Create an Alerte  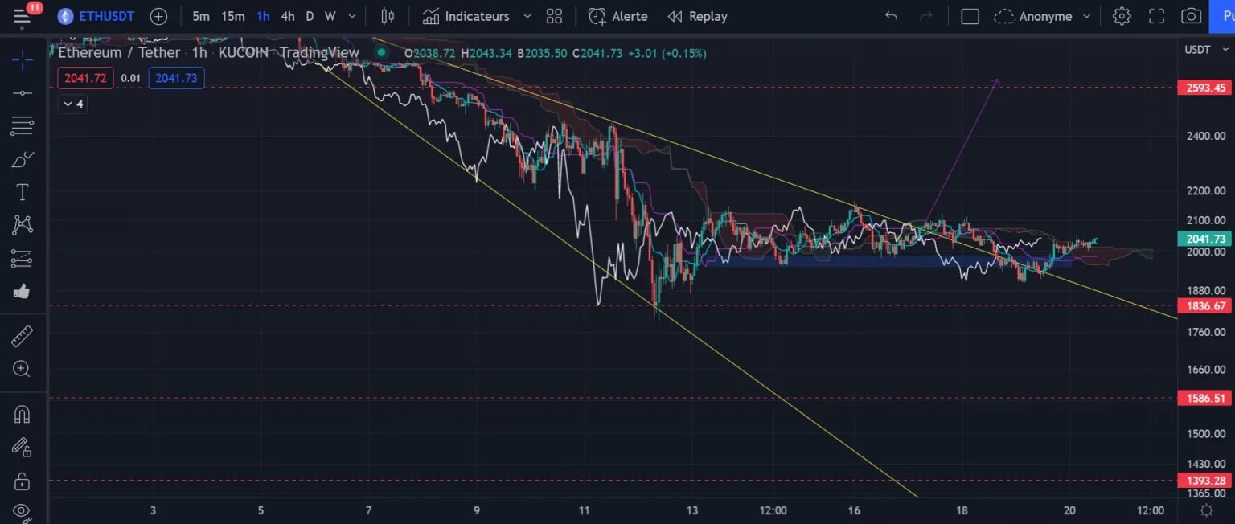click(617, 16)
